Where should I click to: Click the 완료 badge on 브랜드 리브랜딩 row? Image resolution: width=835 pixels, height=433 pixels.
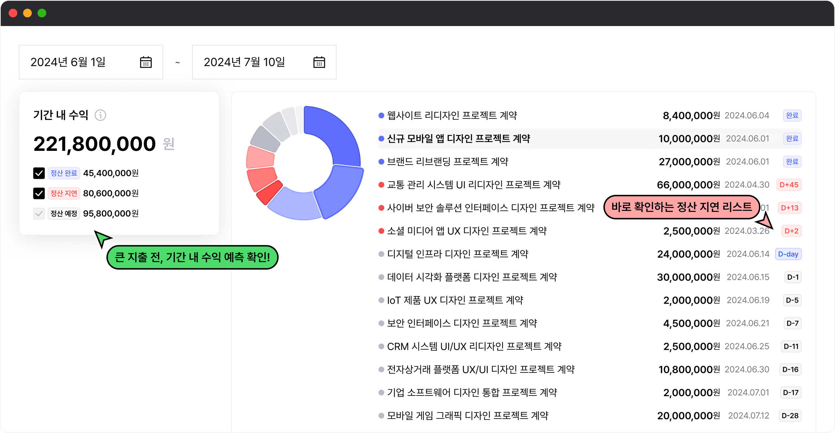pyautogui.click(x=792, y=162)
